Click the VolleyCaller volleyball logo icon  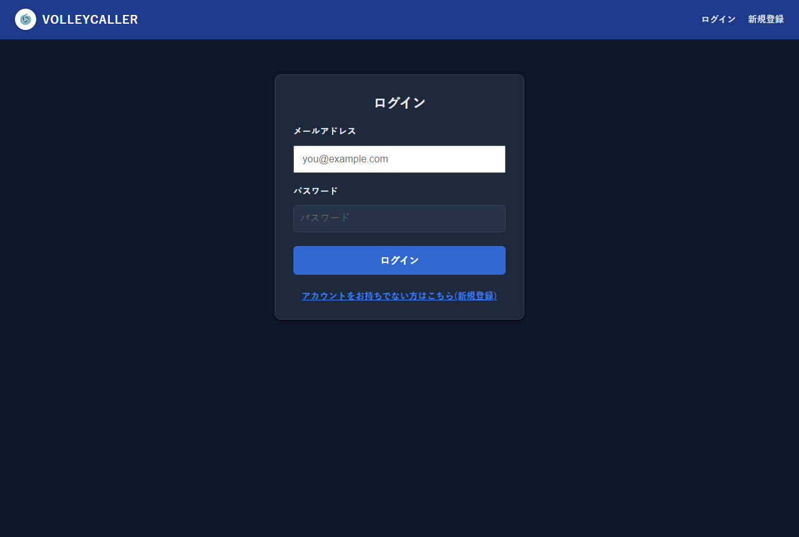(x=26, y=19)
